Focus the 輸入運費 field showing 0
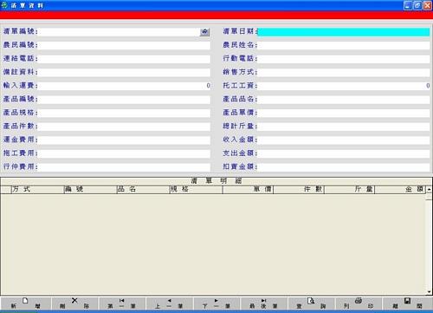This screenshot has width=433, height=313. [124, 86]
